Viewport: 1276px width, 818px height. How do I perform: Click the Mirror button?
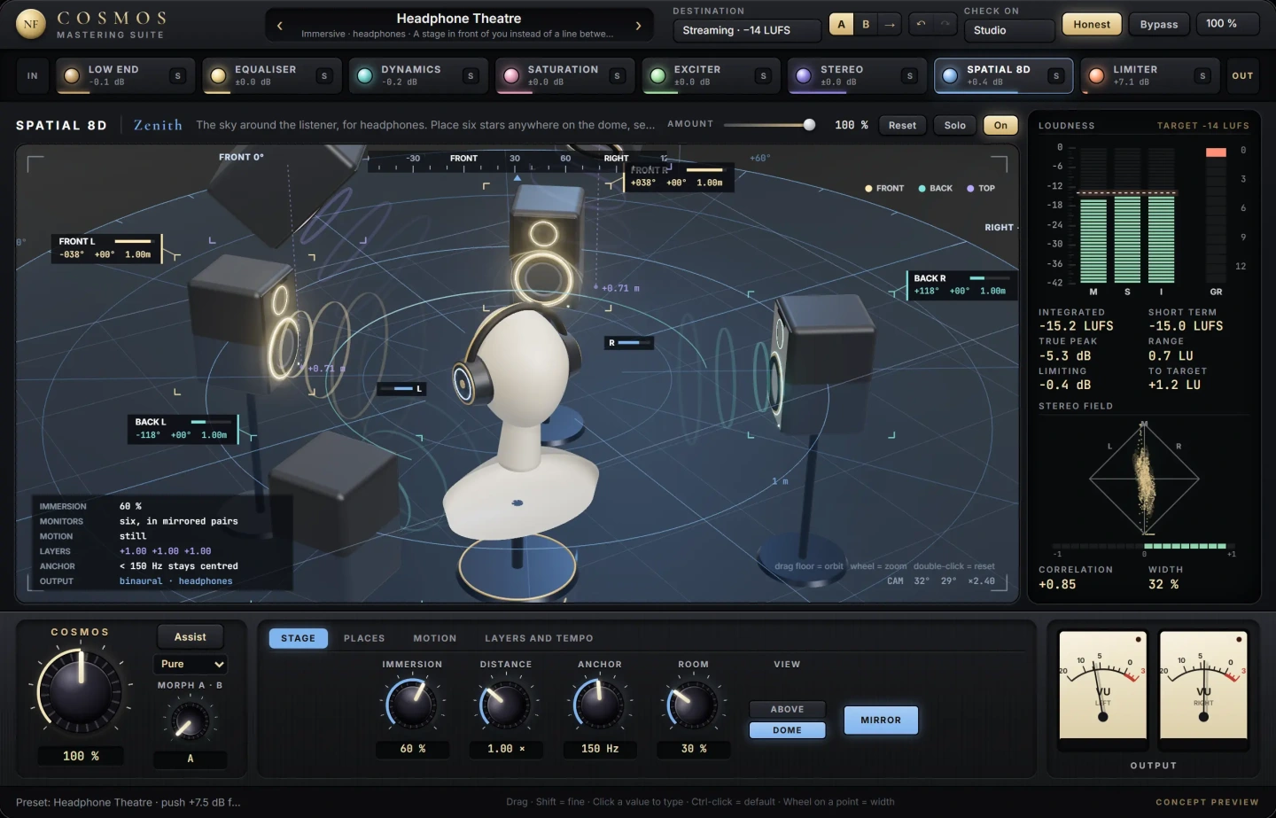881,720
